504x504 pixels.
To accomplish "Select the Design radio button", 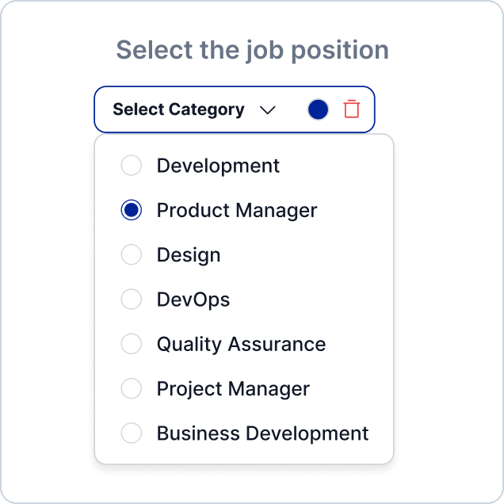I will pyautogui.click(x=131, y=254).
